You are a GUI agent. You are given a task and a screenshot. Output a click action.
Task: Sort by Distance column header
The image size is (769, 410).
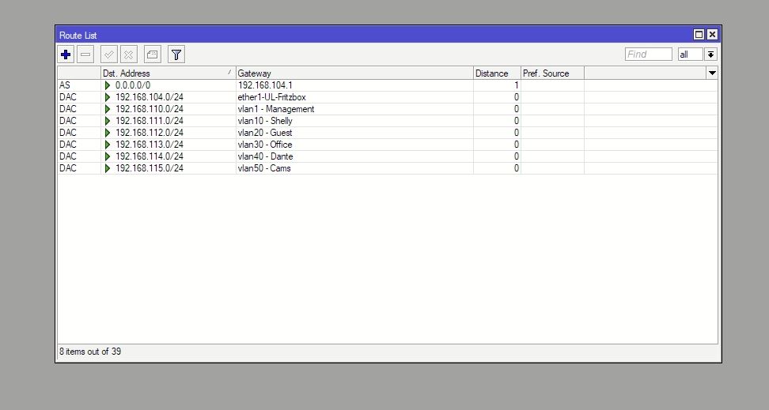[497, 73]
